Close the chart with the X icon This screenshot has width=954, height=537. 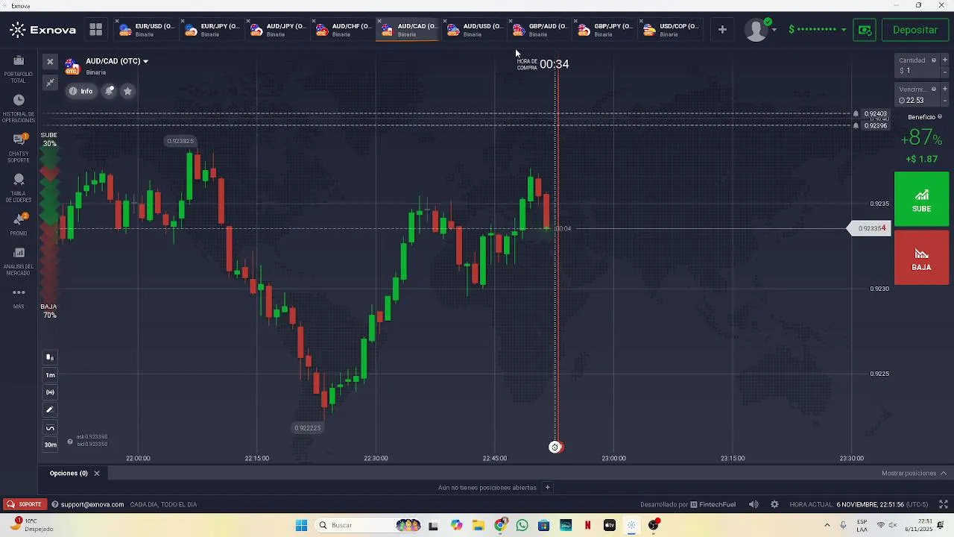[x=50, y=62]
